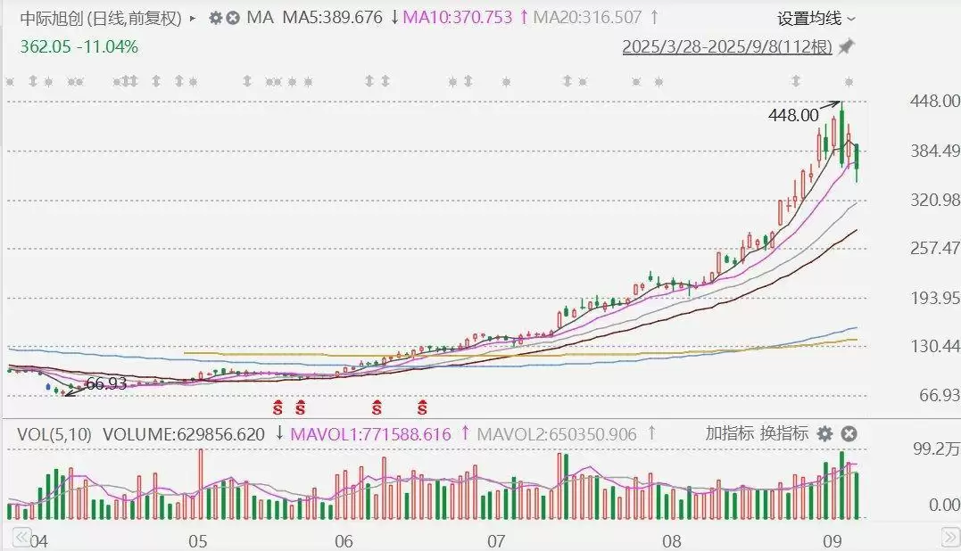Click the pin icon beside date range
The image size is (961, 551).
click(x=847, y=45)
